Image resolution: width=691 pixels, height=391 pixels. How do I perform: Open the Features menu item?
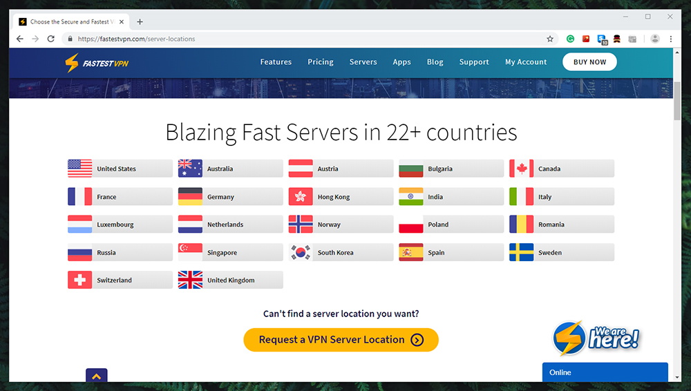[x=276, y=61]
